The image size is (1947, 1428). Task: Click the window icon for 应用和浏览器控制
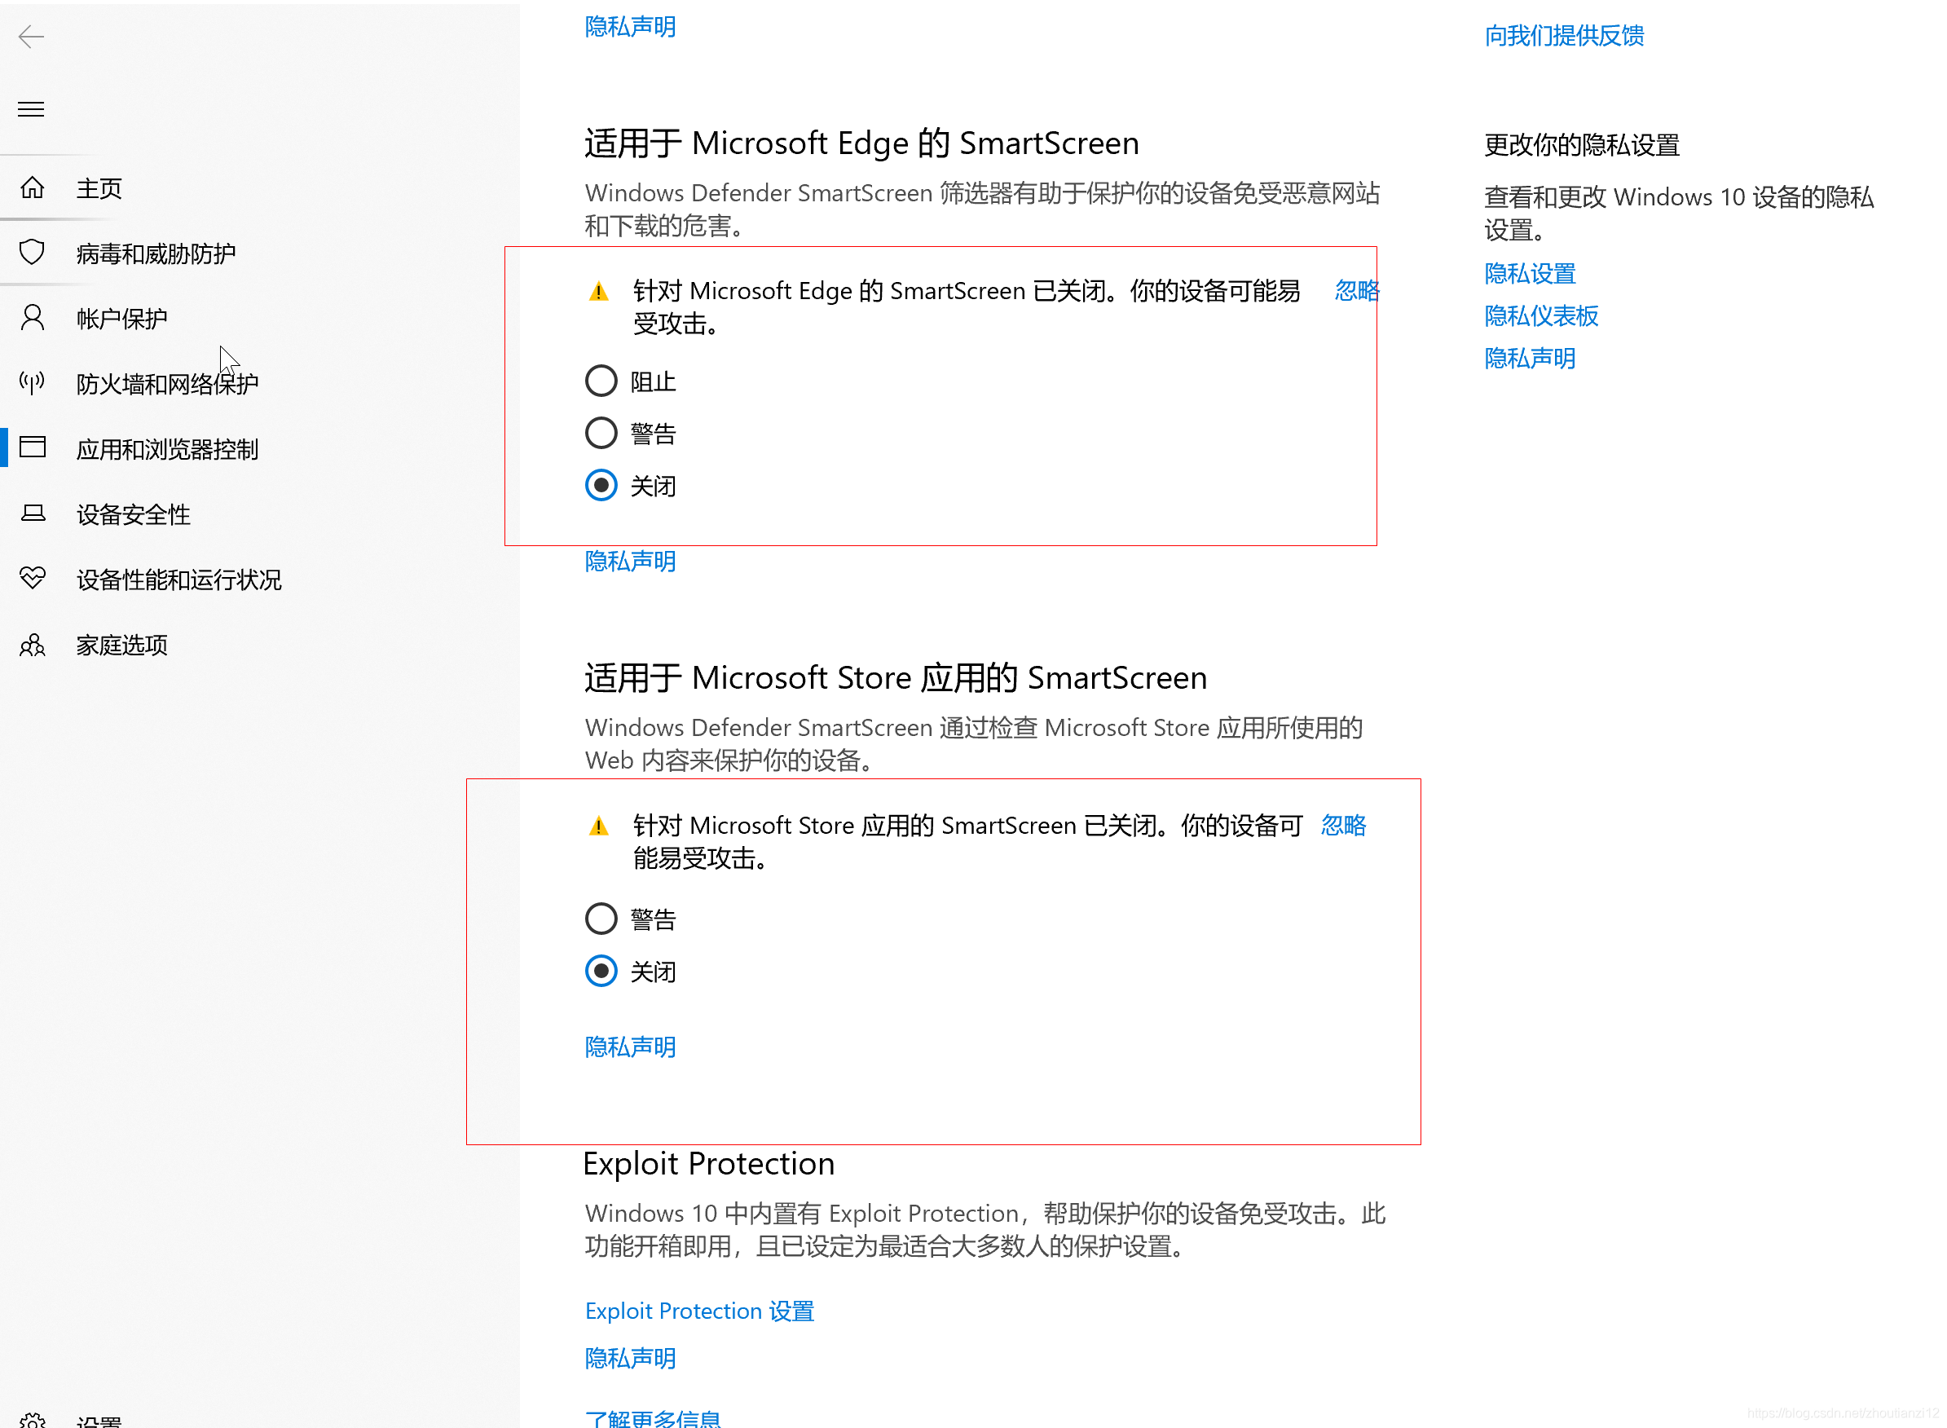pyautogui.click(x=32, y=447)
